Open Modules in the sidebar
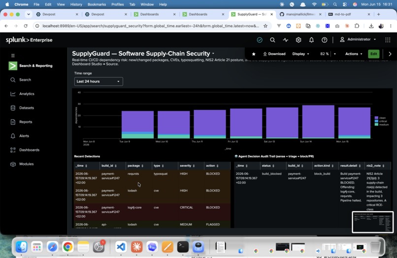397x258 pixels. tap(26, 164)
